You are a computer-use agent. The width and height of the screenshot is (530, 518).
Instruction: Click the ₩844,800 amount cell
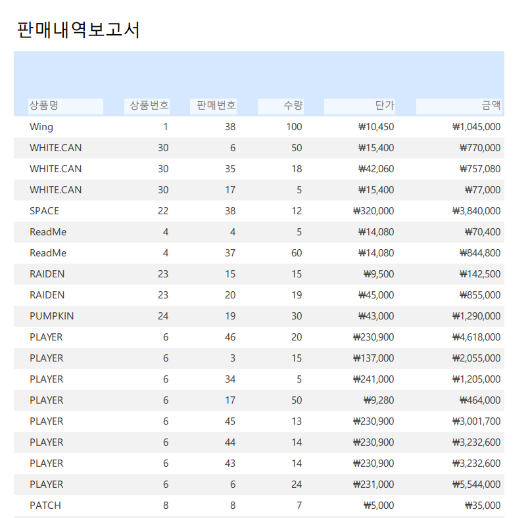pos(480,253)
